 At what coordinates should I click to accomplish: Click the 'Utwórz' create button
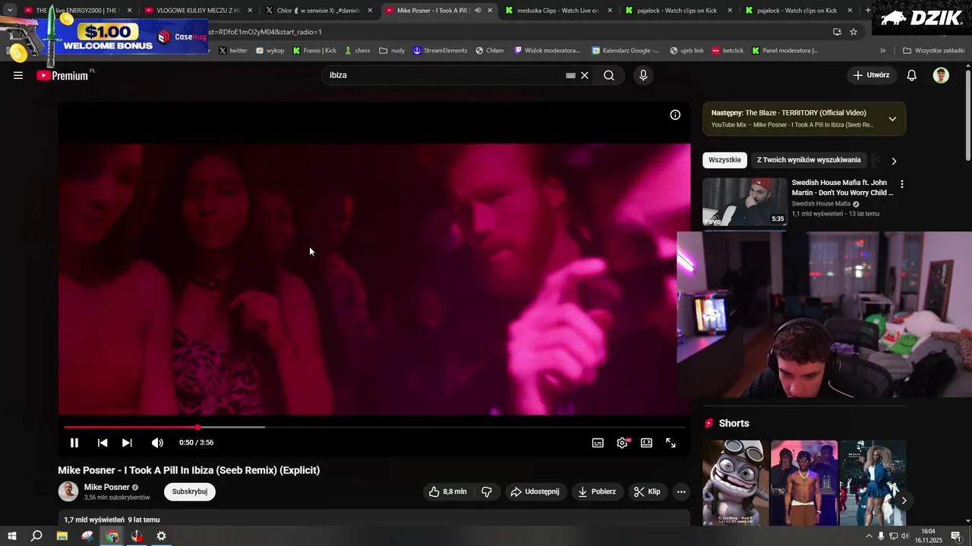tap(872, 75)
